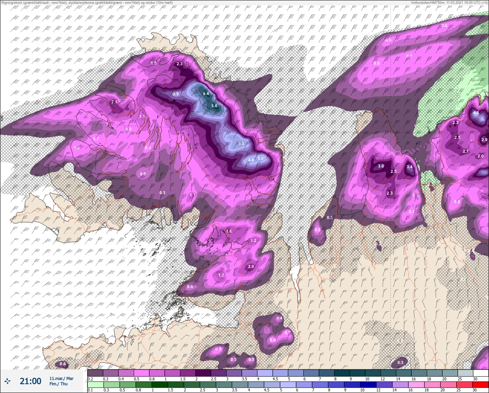Viewport: 489px width, 393px height.
Task: Pick the lower legend red swatch labeled 30
Action: pyautogui.click(x=481, y=385)
